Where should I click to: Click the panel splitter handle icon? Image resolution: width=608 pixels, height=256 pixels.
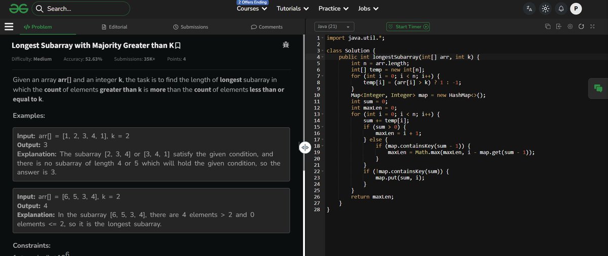coord(305,147)
